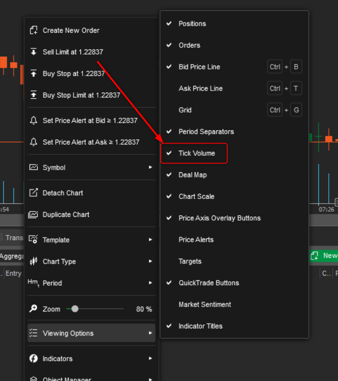Click the Duplicate Chart icon
This screenshot has height=381, width=338.
[x=33, y=215]
